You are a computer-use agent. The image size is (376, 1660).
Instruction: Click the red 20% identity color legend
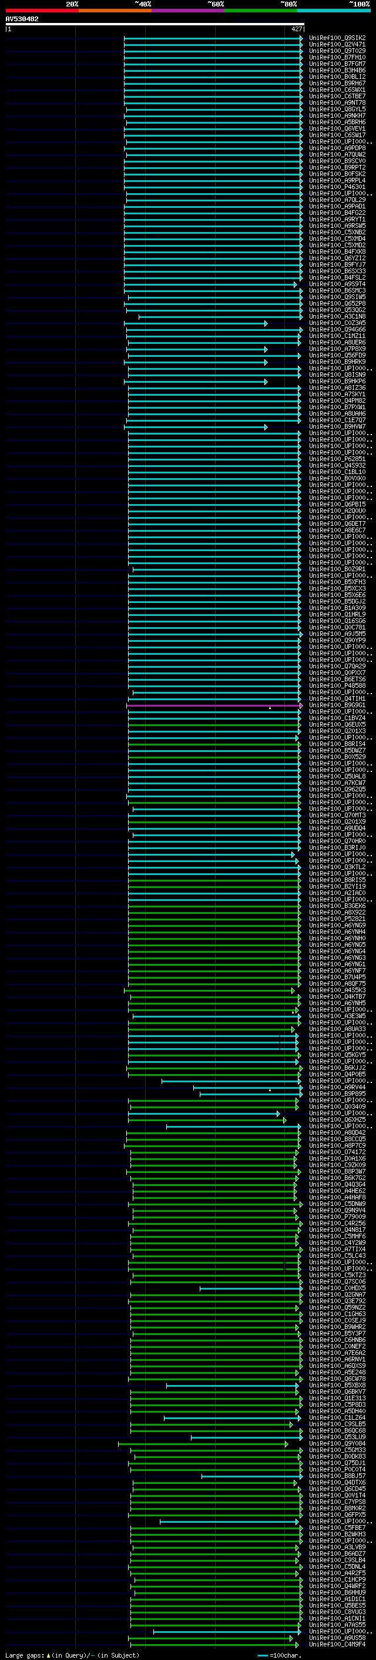tap(42, 11)
